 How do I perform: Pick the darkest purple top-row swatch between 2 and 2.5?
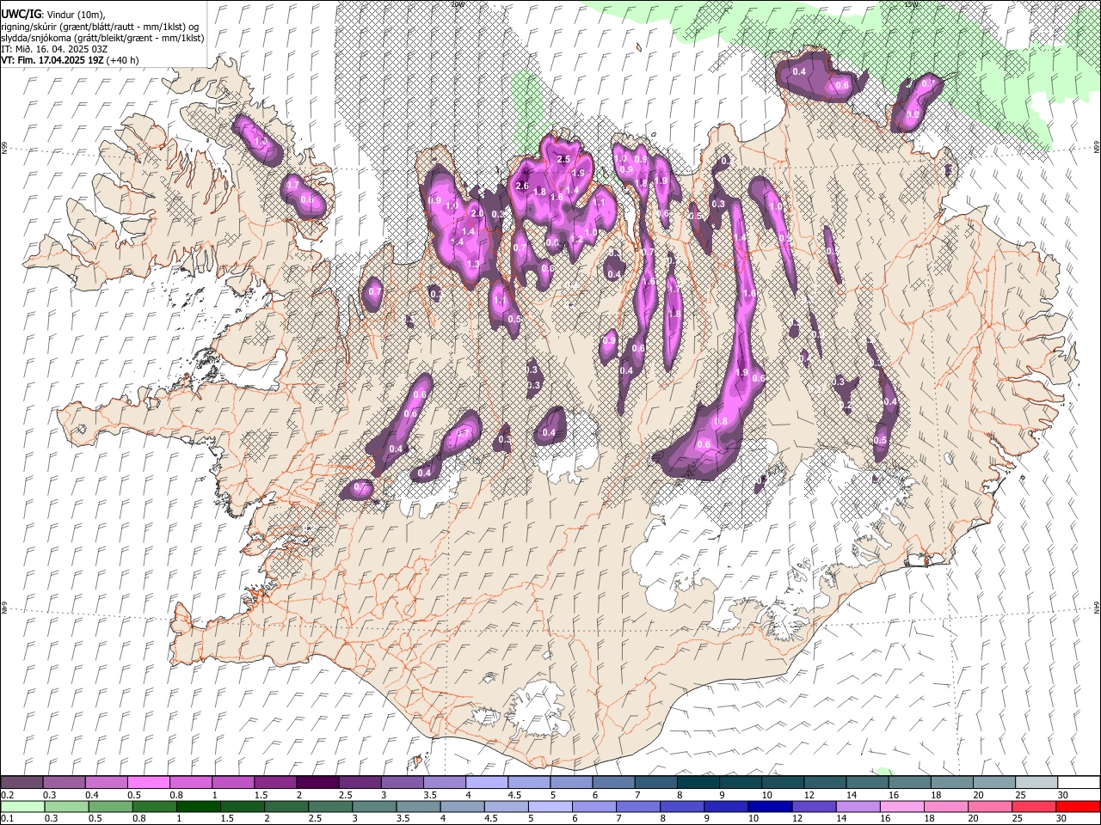317,782
